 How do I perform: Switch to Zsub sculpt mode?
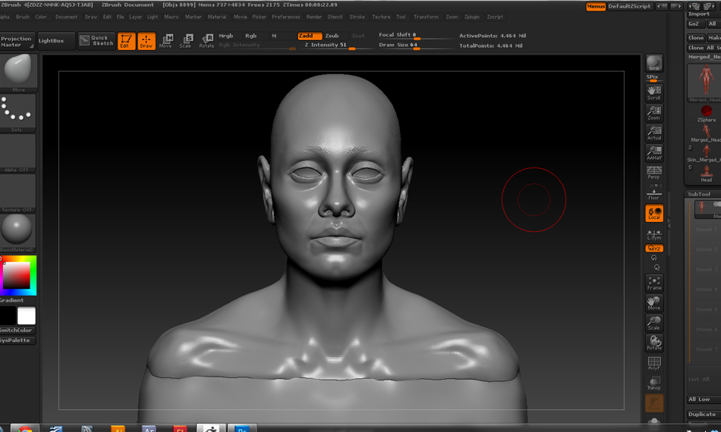click(x=332, y=36)
